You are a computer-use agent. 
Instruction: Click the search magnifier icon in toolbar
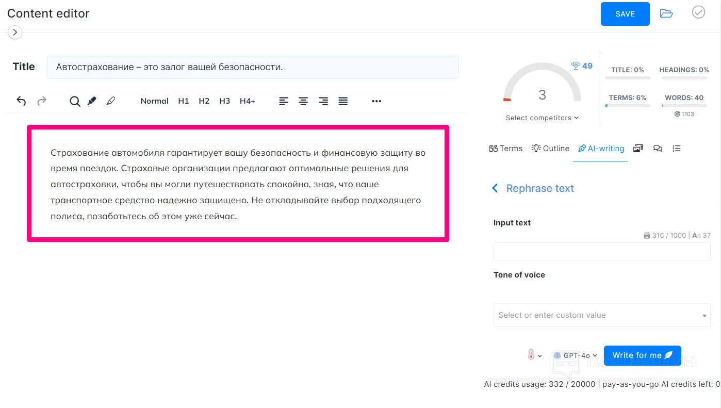pyautogui.click(x=75, y=101)
